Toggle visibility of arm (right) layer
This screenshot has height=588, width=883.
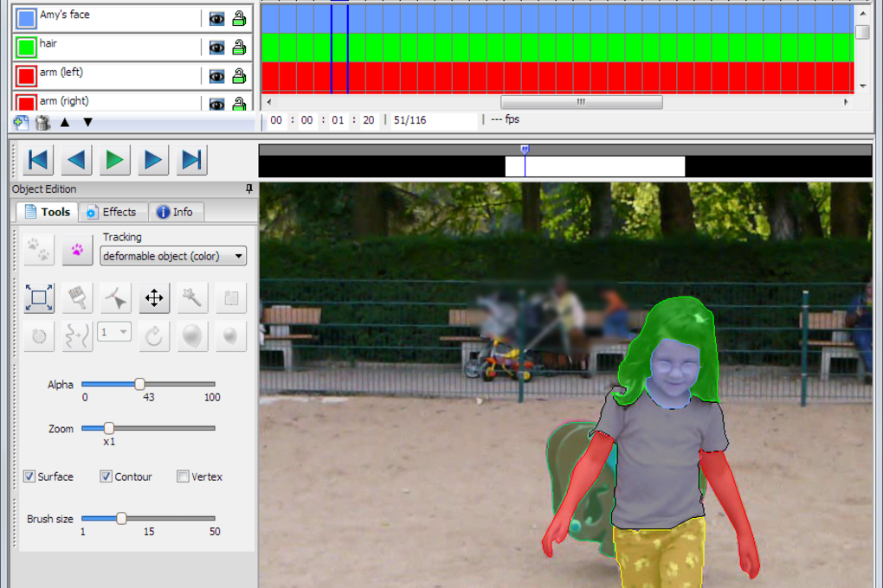click(x=216, y=104)
